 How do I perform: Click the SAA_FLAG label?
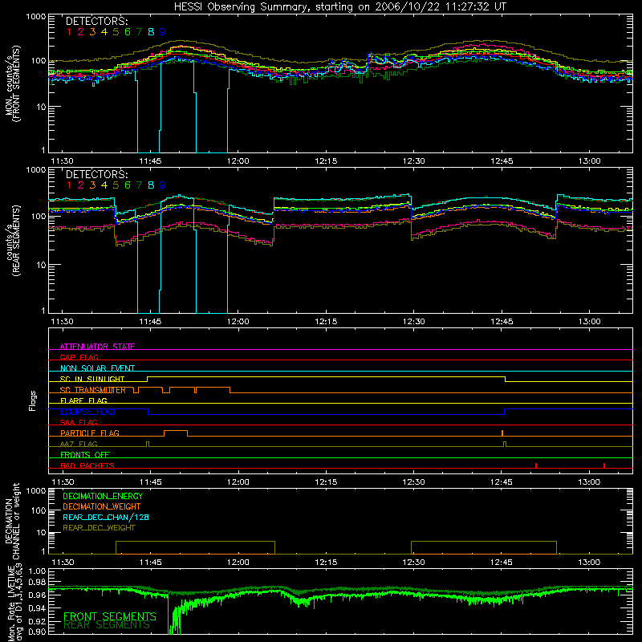coord(79,422)
